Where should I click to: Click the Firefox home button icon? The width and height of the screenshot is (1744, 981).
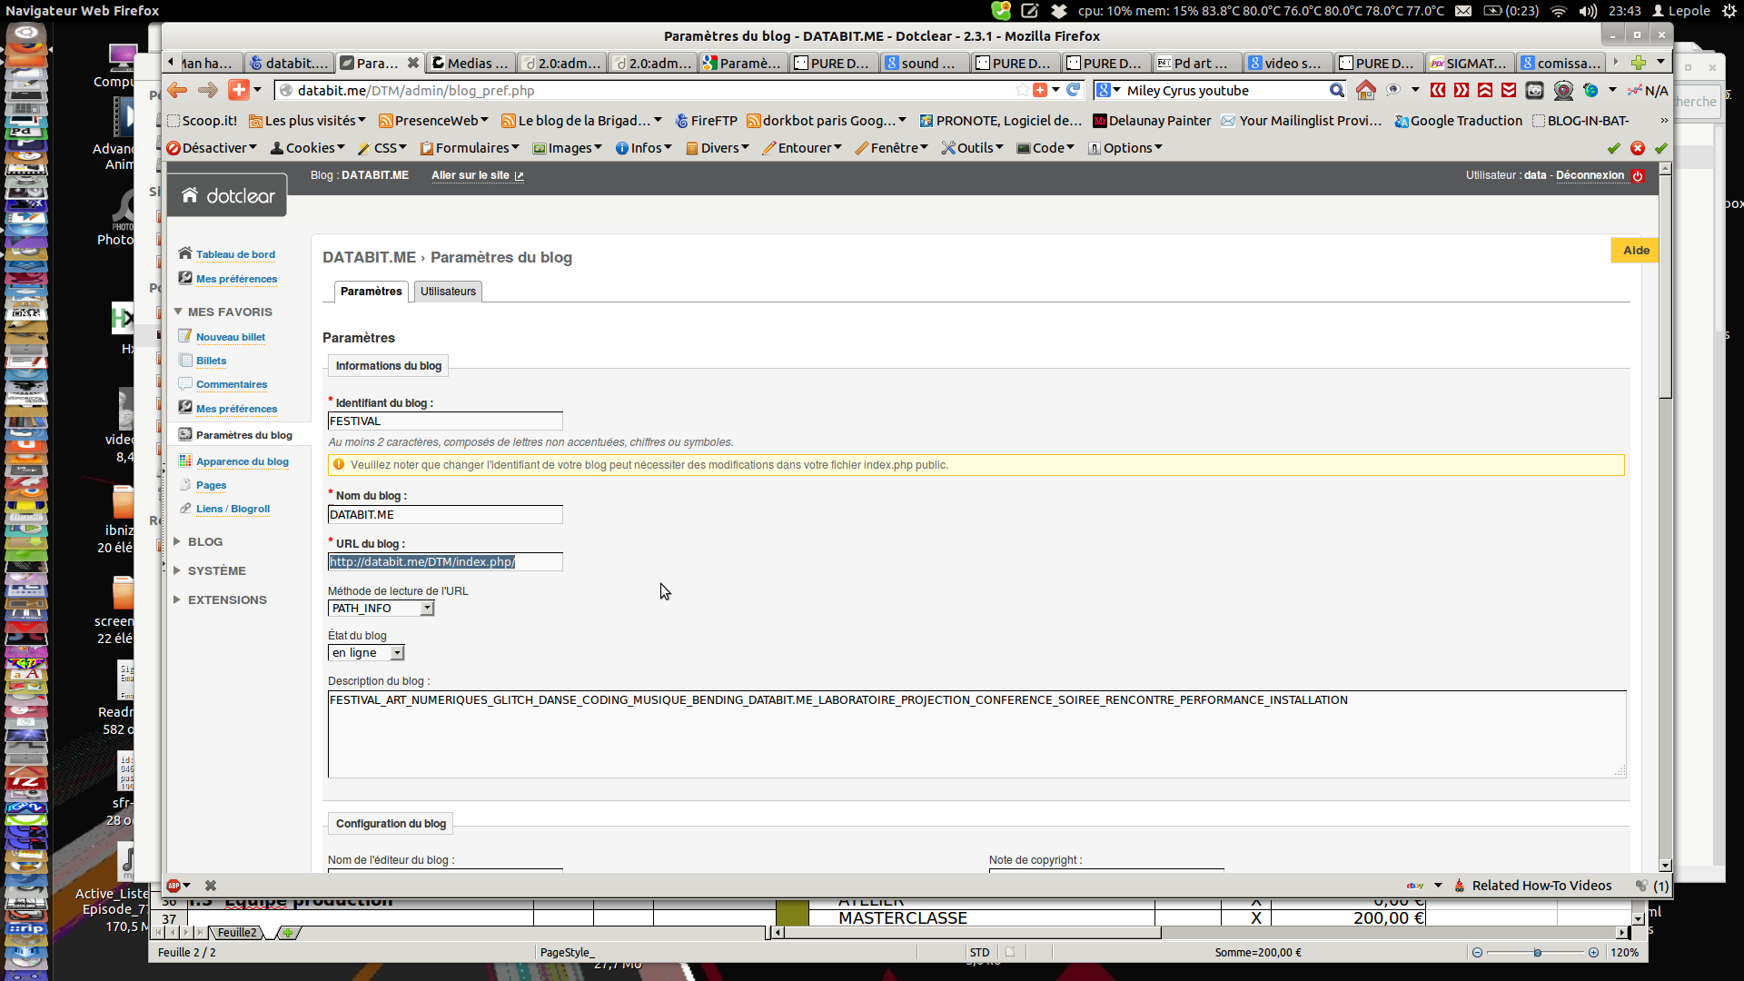[1365, 91]
